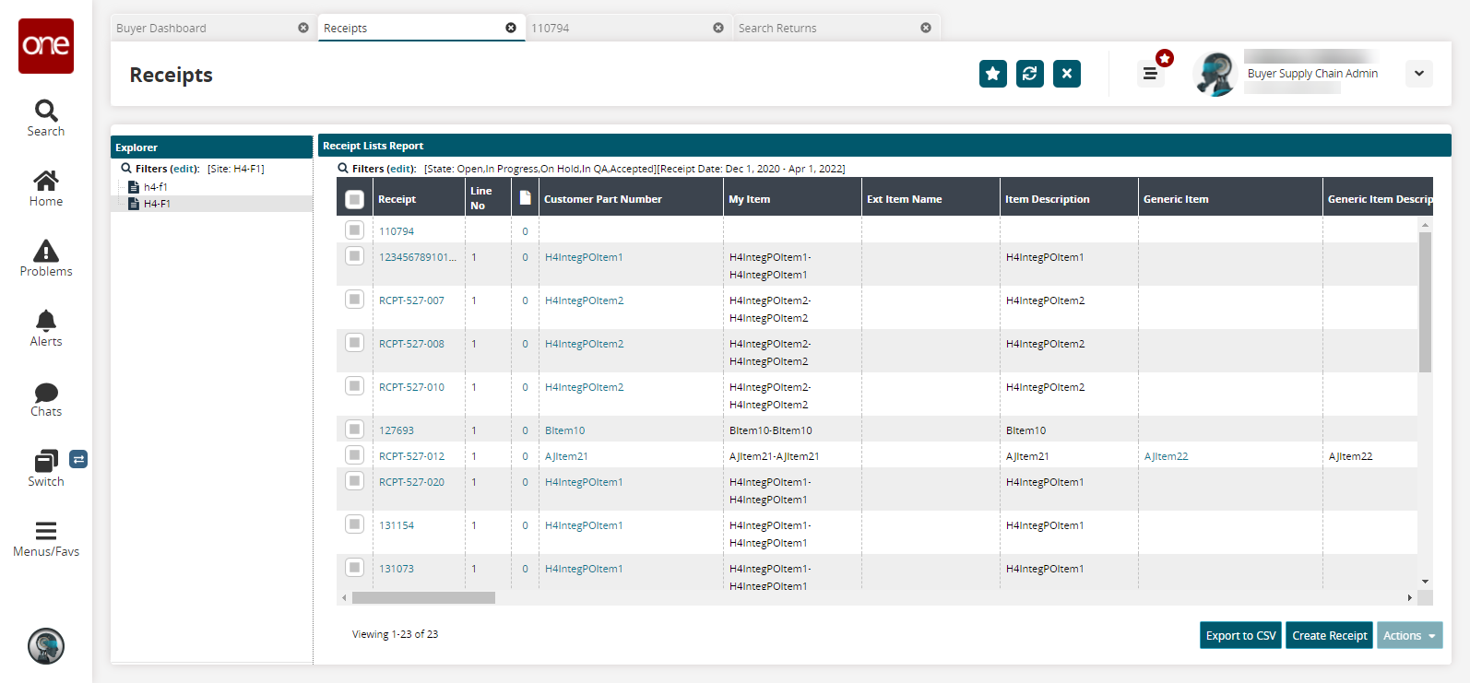Open the Problems warning icon
Image resolution: width=1470 pixels, height=683 pixels.
(x=46, y=252)
